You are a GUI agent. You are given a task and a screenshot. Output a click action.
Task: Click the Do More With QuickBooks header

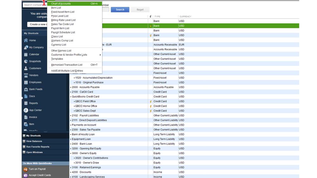[x=45, y=163]
